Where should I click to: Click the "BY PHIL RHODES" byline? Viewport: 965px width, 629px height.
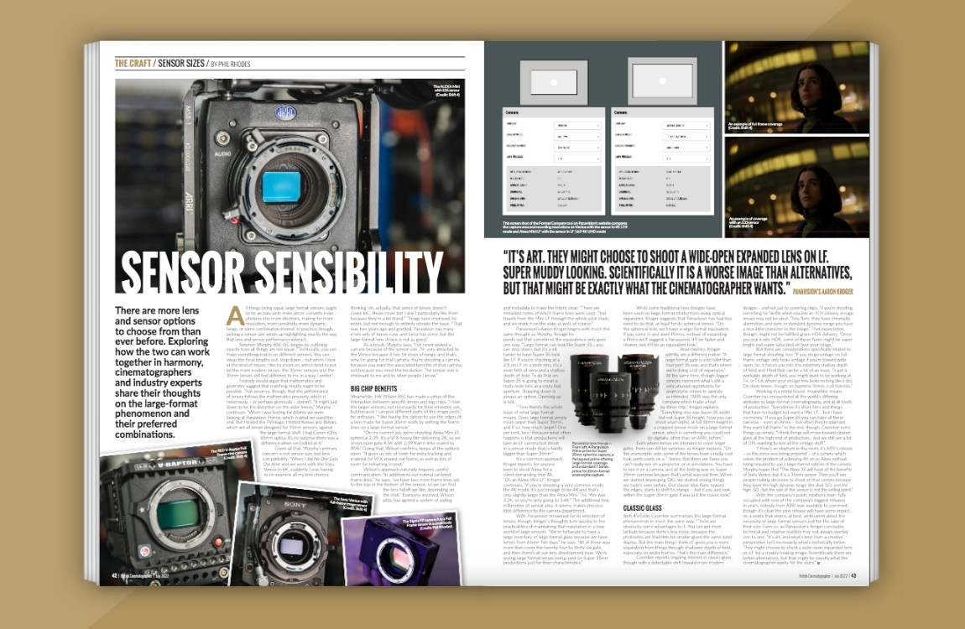pyautogui.click(x=230, y=64)
